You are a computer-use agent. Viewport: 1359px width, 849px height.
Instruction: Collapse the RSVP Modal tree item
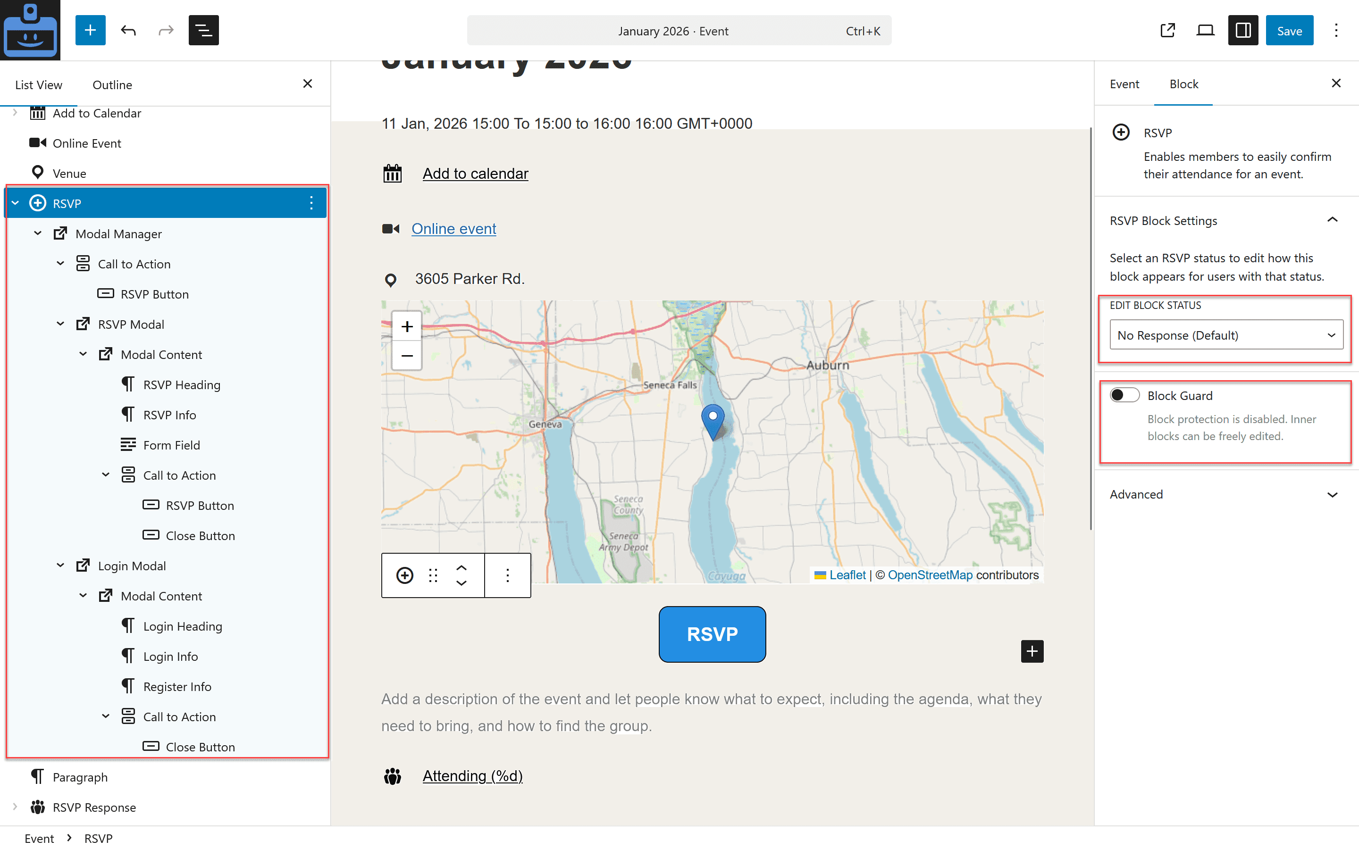pos(60,324)
